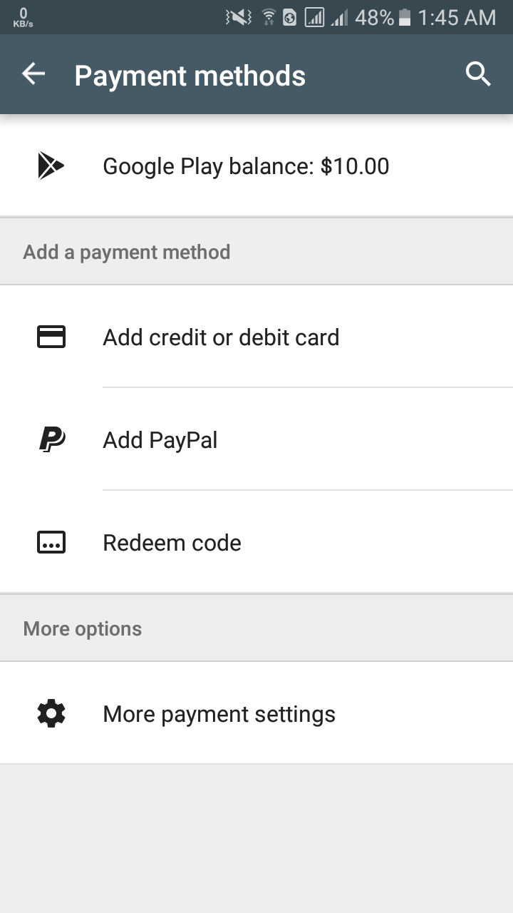This screenshot has width=513, height=913.
Task: Click the Payment methods page title
Action: [190, 76]
